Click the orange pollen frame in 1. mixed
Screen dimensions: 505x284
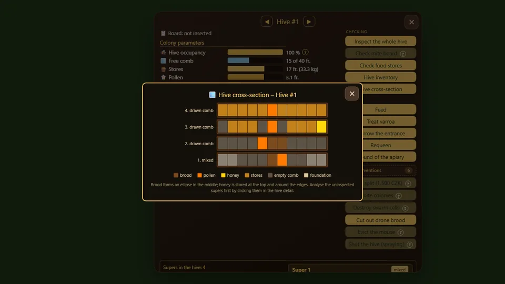click(282, 160)
